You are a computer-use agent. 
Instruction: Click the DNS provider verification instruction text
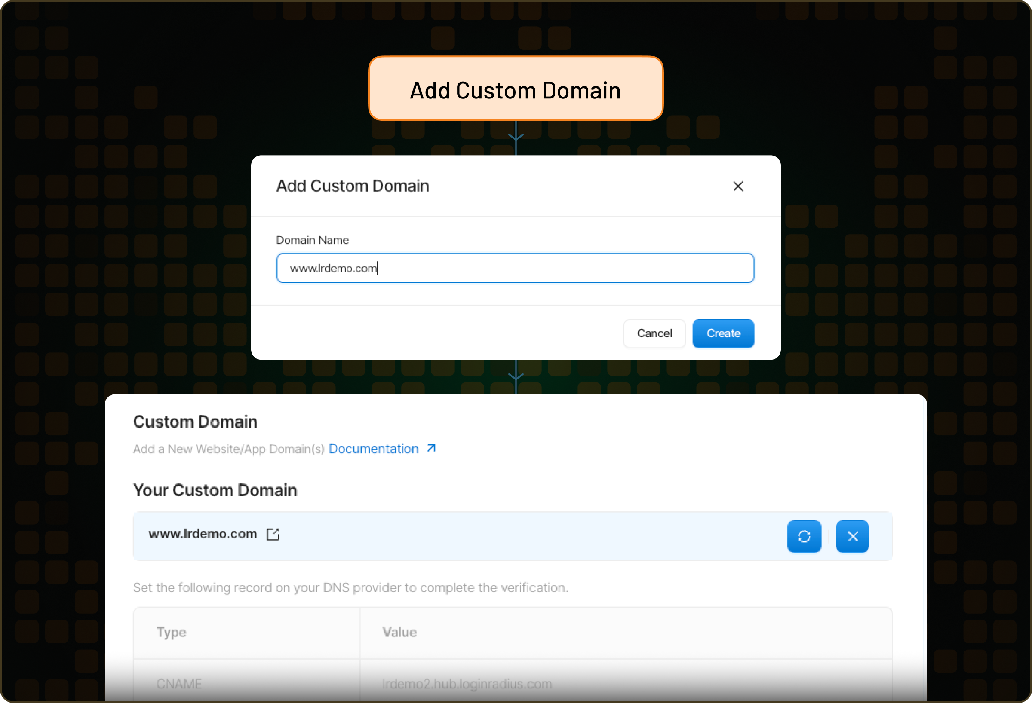pos(350,587)
